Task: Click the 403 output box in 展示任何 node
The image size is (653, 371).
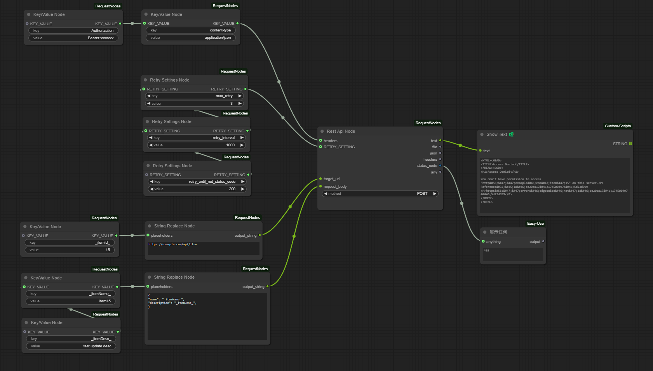Action: pyautogui.click(x=513, y=255)
